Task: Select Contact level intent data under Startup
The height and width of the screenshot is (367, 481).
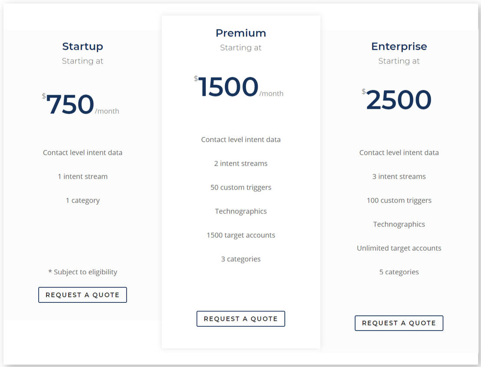Action: tap(82, 153)
